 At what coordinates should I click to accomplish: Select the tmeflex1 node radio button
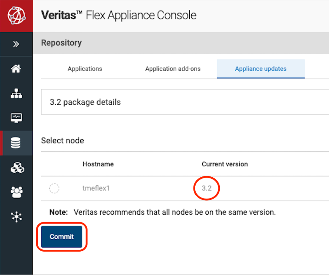pos(54,189)
